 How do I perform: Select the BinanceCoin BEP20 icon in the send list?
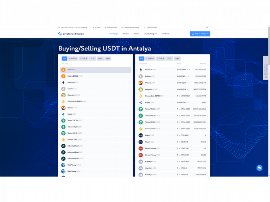(x=64, y=101)
